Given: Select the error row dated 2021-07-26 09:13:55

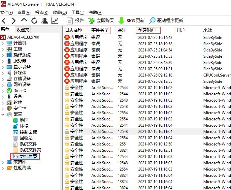Looking at the screenshot, I should pyautogui.click(x=148, y=81).
